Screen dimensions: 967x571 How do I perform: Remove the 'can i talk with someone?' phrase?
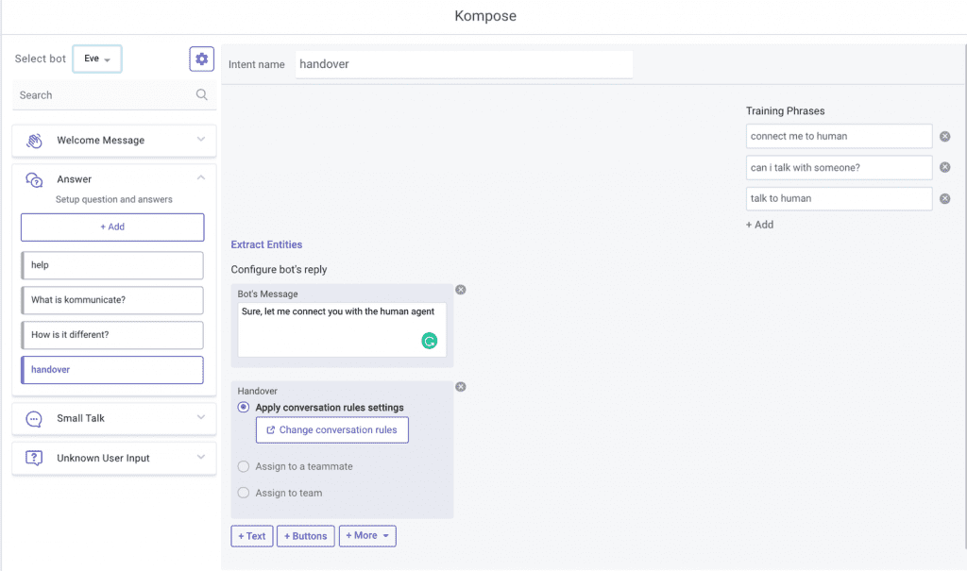944,167
